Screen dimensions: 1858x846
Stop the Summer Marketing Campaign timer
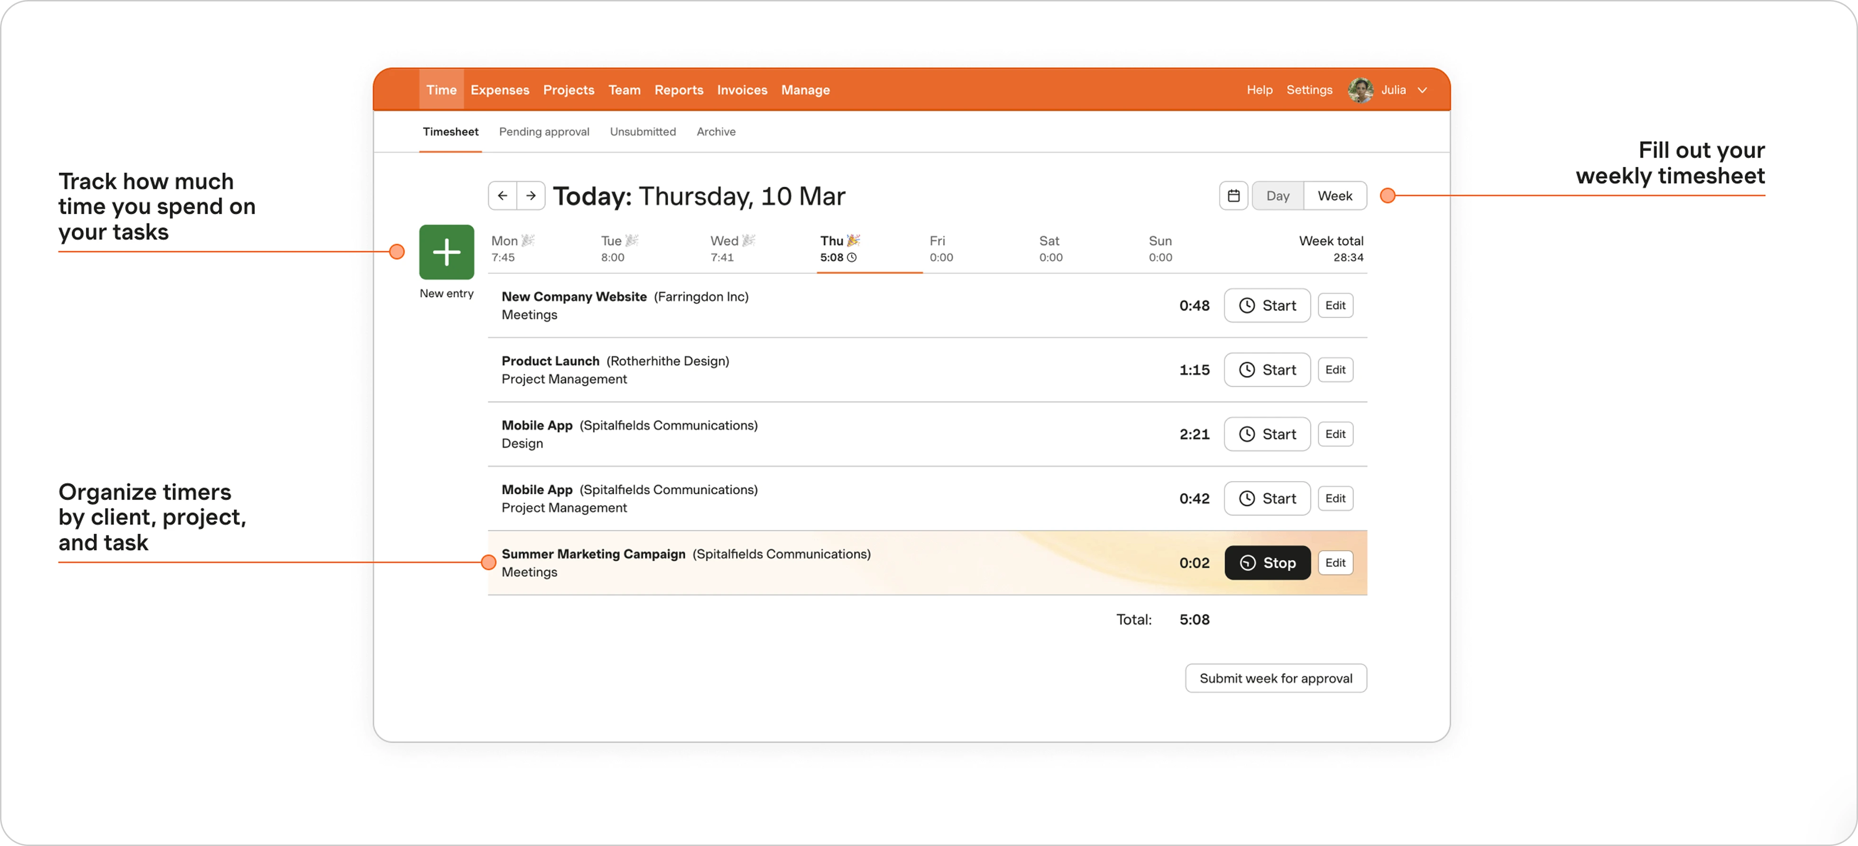click(x=1267, y=563)
